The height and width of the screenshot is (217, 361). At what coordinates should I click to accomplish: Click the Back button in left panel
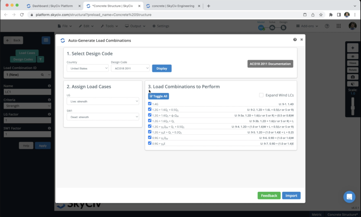pyautogui.click(x=14, y=40)
